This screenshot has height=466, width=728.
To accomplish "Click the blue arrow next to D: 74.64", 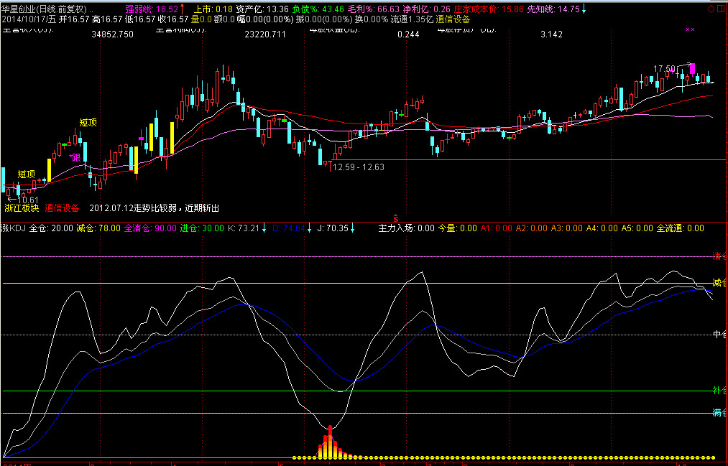I will [x=310, y=228].
